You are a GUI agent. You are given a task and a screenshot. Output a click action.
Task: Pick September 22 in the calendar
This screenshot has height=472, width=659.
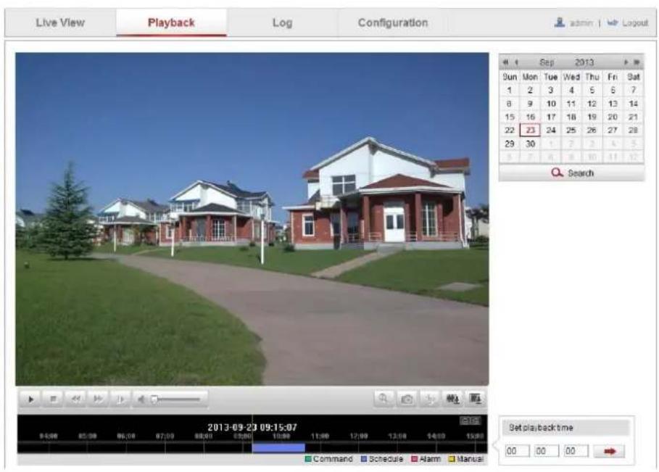[510, 131]
